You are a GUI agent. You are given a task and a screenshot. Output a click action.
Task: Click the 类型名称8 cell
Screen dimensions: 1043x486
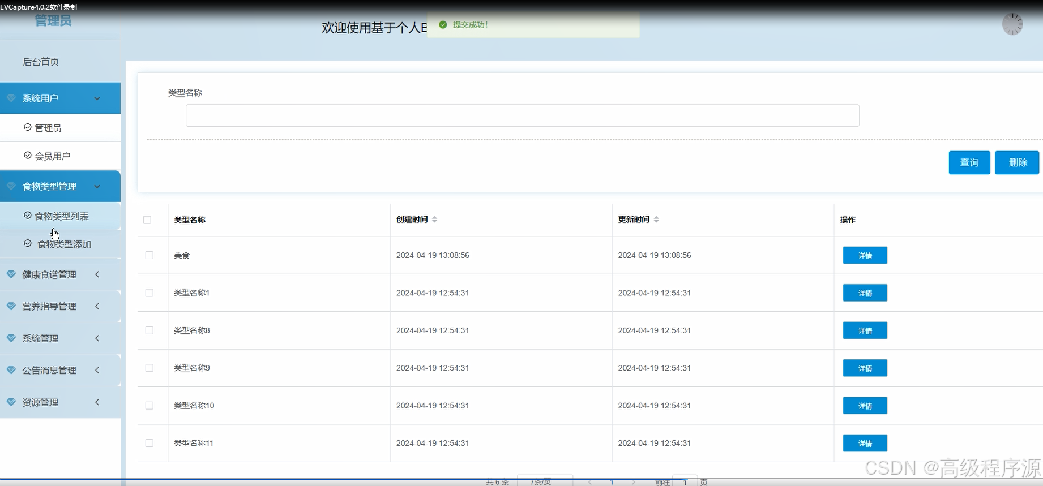click(192, 330)
